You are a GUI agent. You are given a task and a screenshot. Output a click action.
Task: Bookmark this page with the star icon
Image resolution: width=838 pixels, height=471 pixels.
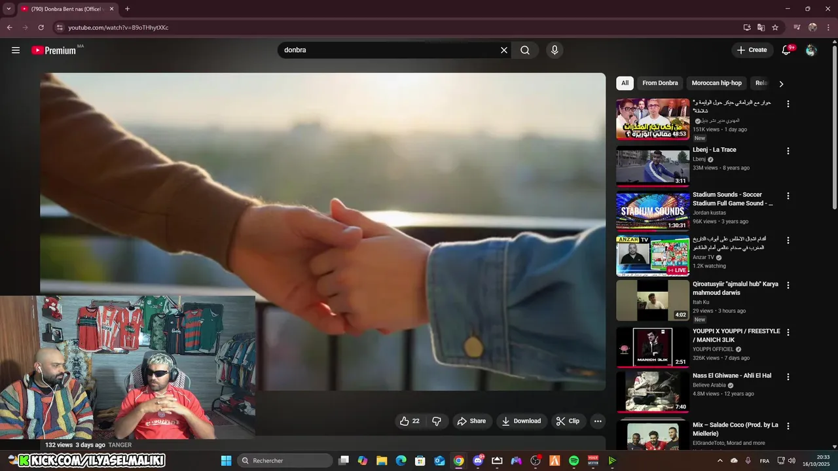click(775, 27)
